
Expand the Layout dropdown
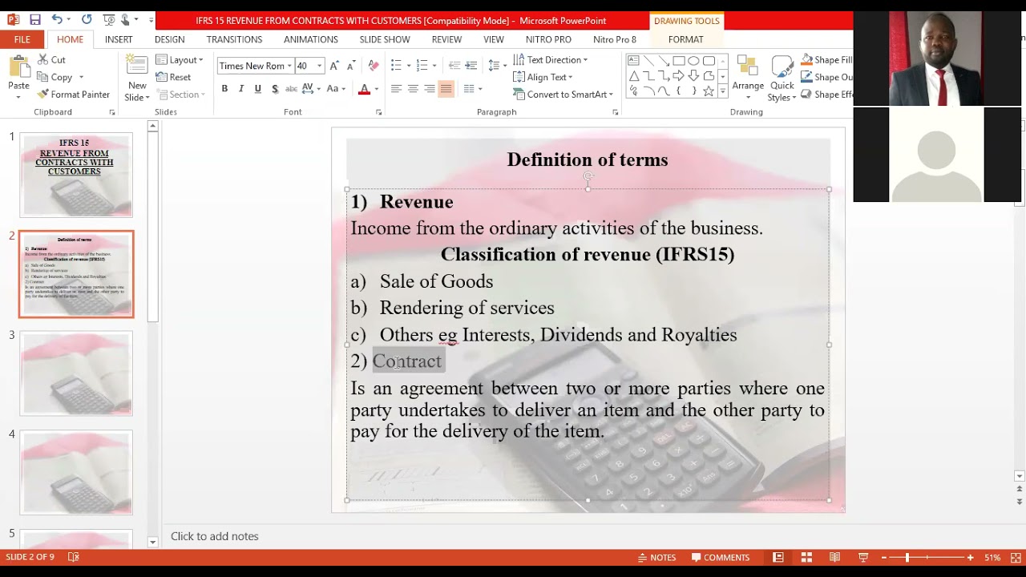pyautogui.click(x=180, y=60)
